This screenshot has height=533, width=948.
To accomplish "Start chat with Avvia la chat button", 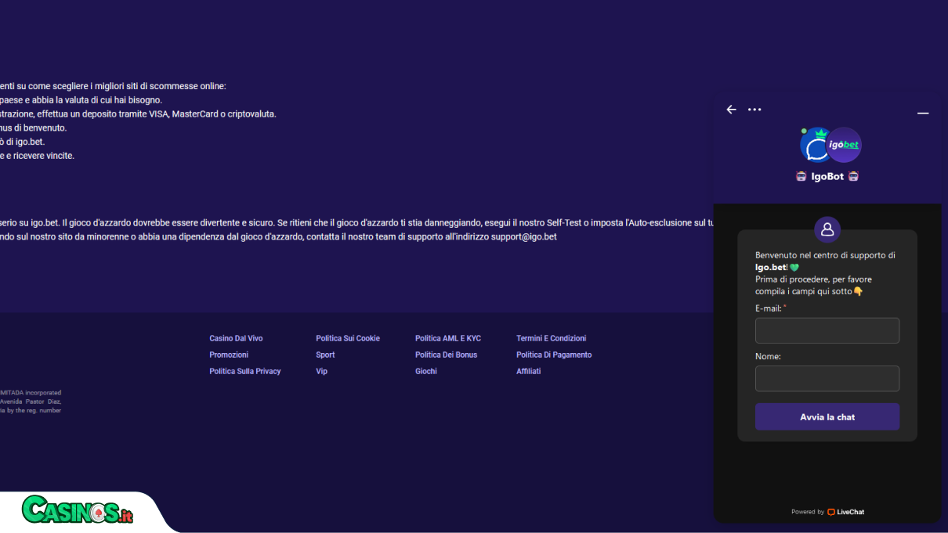I will tap(827, 417).
